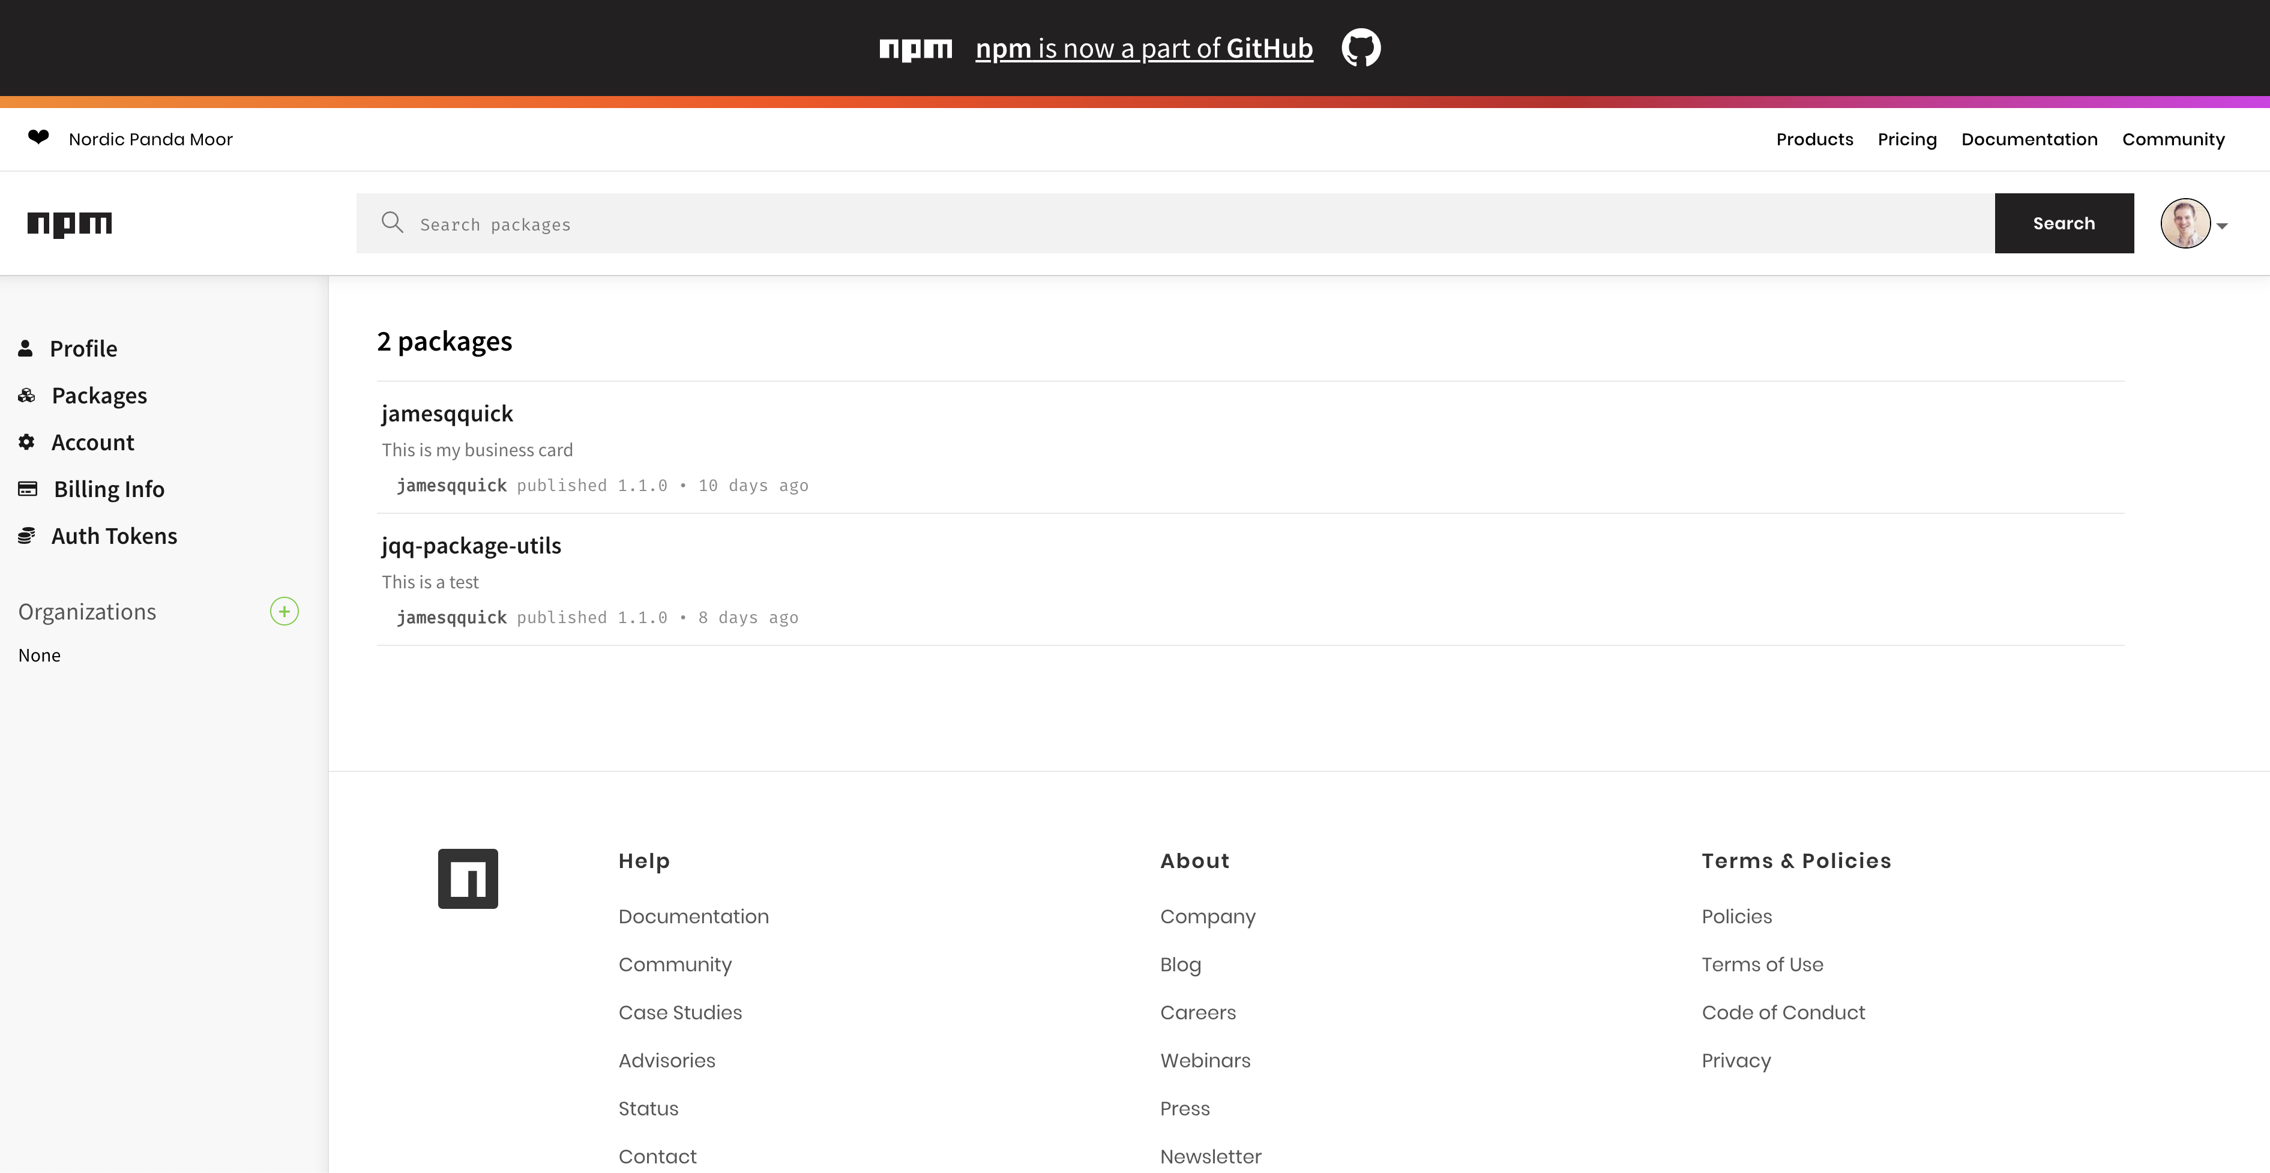Open footer Case Studies link
The width and height of the screenshot is (2270, 1173).
(x=680, y=1012)
